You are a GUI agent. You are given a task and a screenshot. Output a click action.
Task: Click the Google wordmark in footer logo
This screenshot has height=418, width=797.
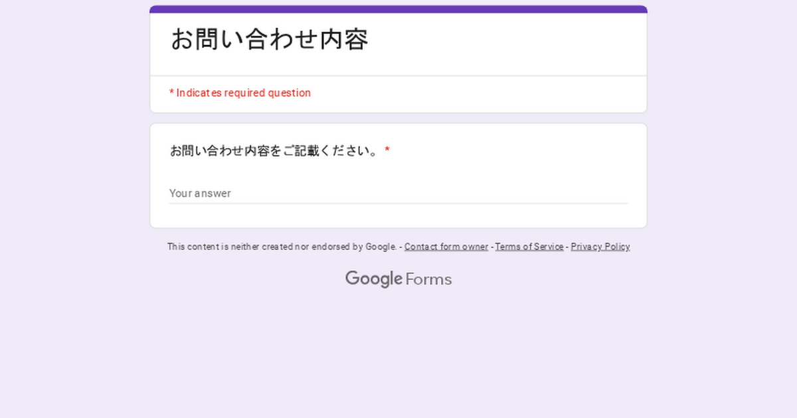coord(373,279)
